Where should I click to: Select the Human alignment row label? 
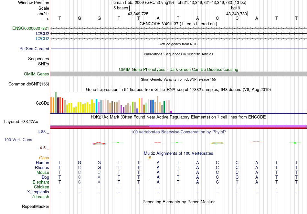[x=42, y=163]
